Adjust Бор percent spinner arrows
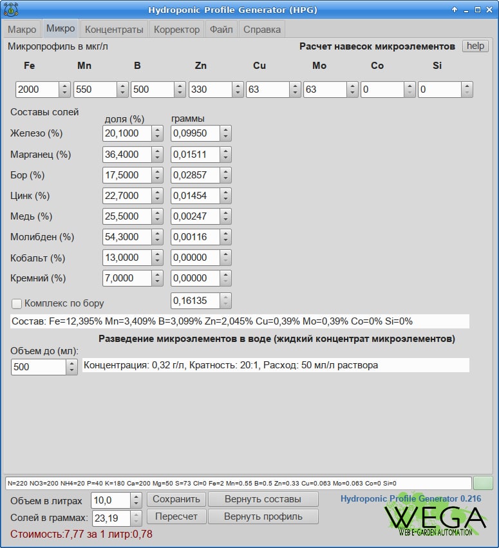The image size is (499, 548). coord(157,175)
